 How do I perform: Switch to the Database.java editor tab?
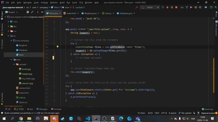click(x=126, y=13)
